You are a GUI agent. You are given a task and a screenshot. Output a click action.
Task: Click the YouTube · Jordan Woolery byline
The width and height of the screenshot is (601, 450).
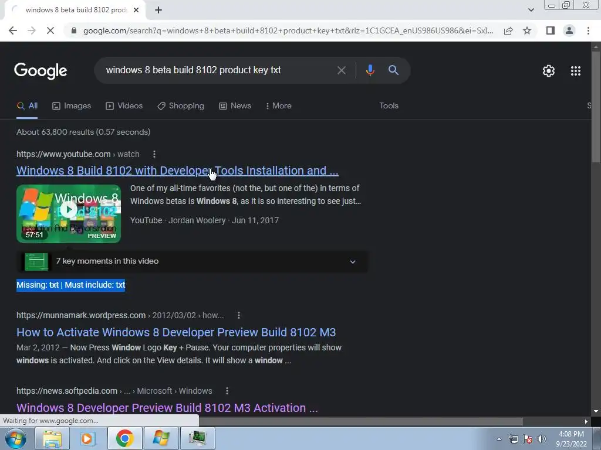[178, 220]
